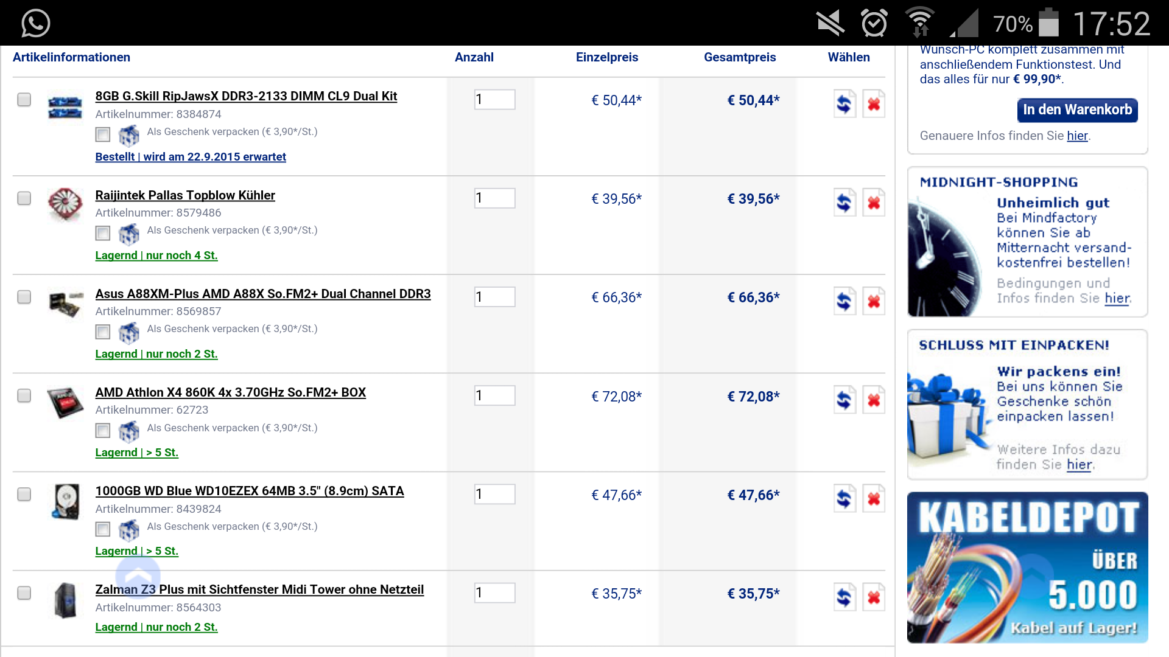Viewport: 1169px width, 657px height.
Task: Tap the alarm clock status icon
Action: point(874,23)
